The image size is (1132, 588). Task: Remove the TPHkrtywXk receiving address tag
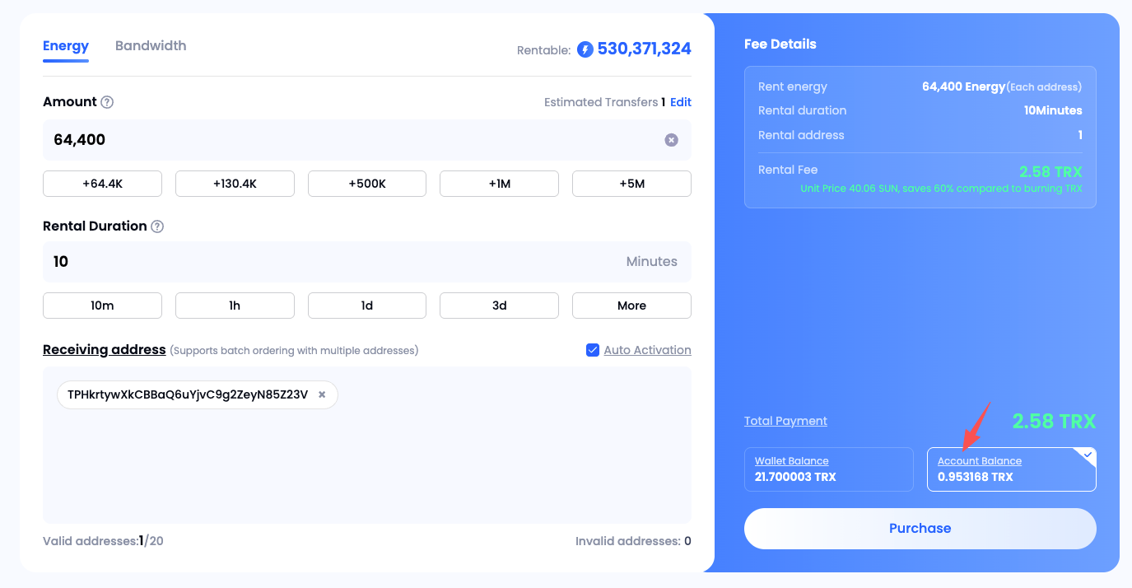pos(322,395)
